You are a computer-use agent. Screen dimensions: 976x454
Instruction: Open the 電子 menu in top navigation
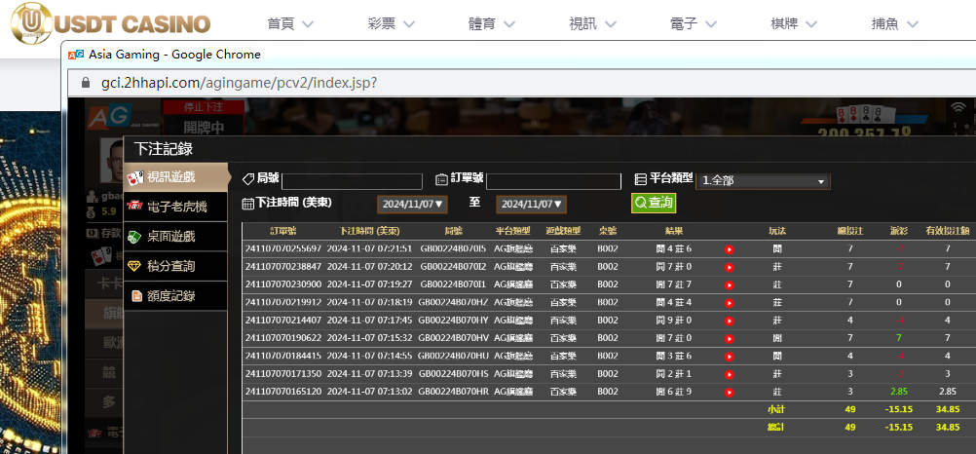tap(694, 23)
